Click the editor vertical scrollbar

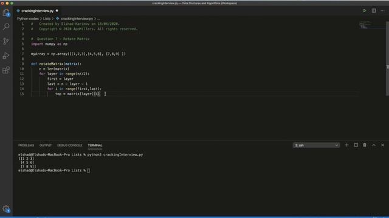coord(387,58)
